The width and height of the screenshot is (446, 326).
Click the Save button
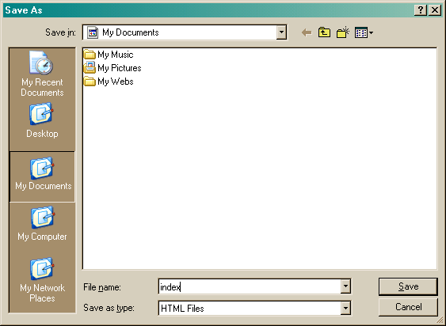point(408,286)
